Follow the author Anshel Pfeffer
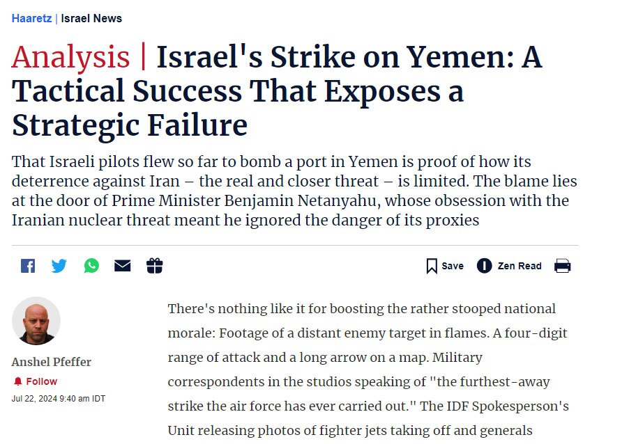The width and height of the screenshot is (629, 444). [42, 381]
